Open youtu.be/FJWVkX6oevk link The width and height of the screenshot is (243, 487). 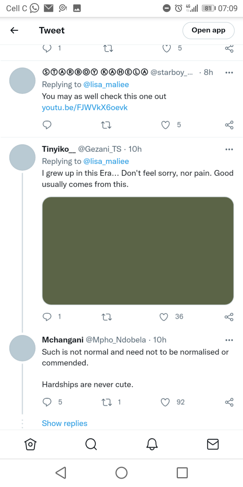[85, 108]
